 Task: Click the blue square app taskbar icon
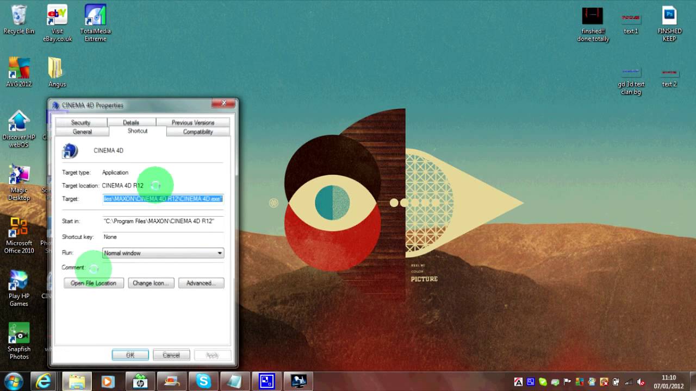(x=266, y=381)
